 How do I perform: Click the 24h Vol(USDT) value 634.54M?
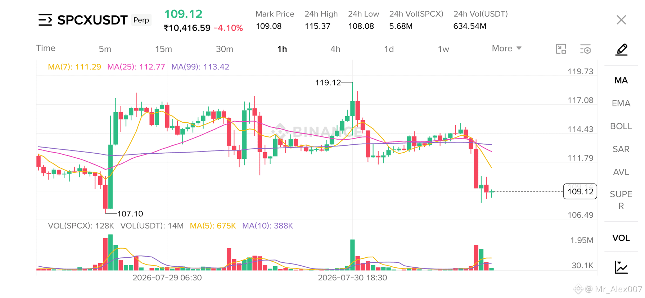(x=470, y=26)
